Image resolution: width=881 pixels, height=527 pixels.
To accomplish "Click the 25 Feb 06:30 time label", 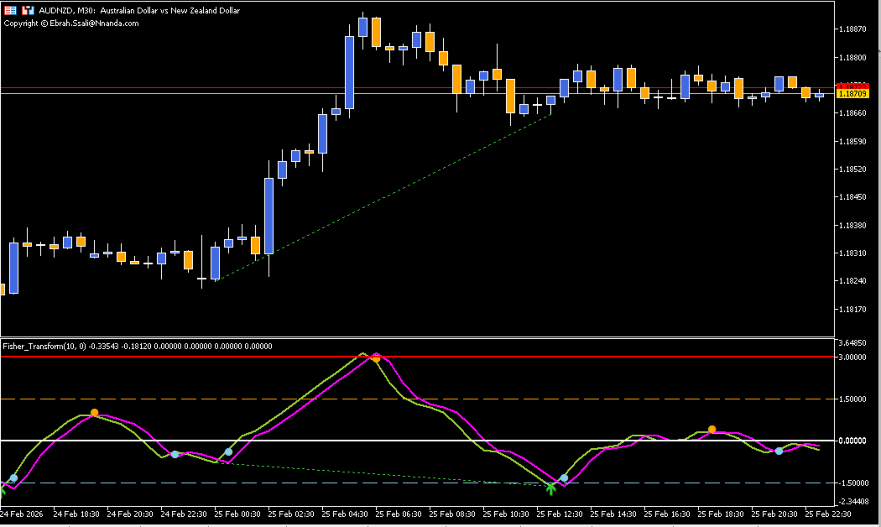I will tap(399, 514).
